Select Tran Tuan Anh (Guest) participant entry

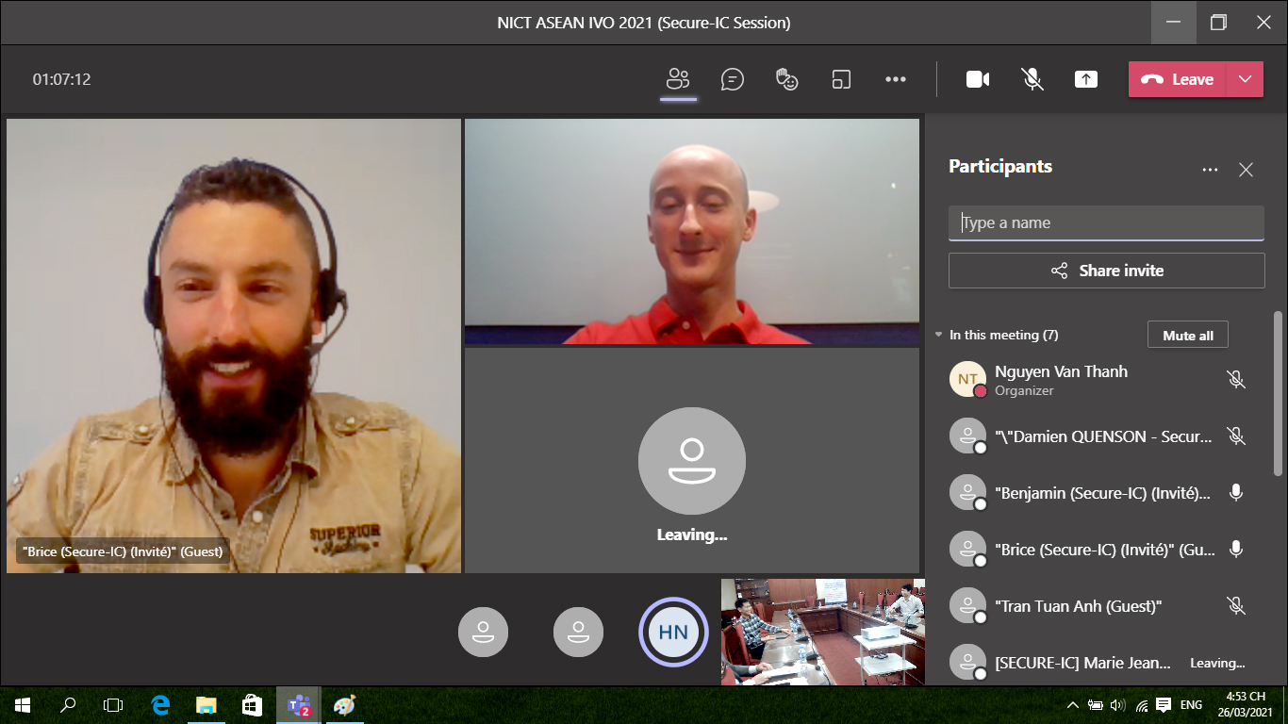pos(1078,606)
